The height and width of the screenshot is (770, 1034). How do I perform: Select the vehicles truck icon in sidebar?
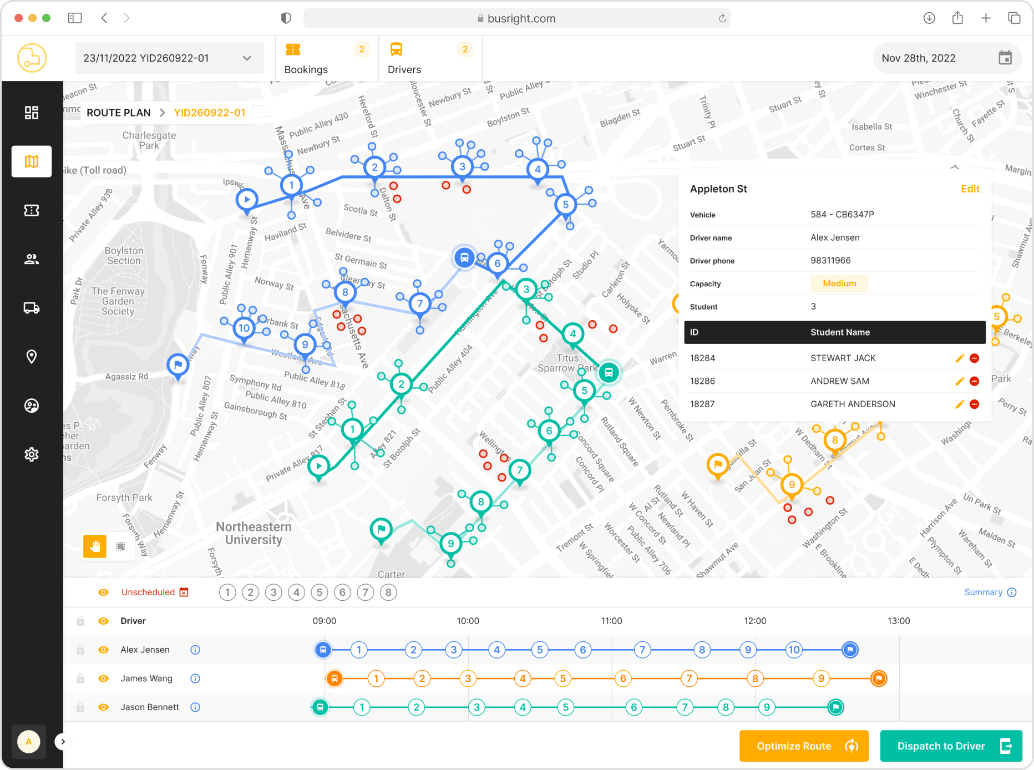click(x=32, y=308)
